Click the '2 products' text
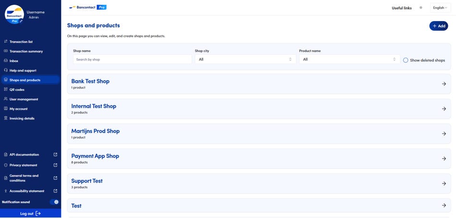The image size is (456, 218). coord(79,112)
